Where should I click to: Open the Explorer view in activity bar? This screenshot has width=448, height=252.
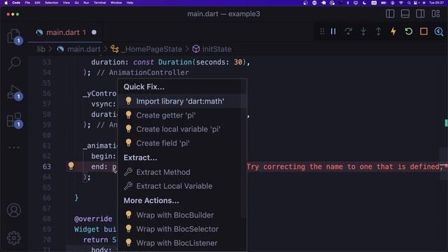[x=14, y=36]
